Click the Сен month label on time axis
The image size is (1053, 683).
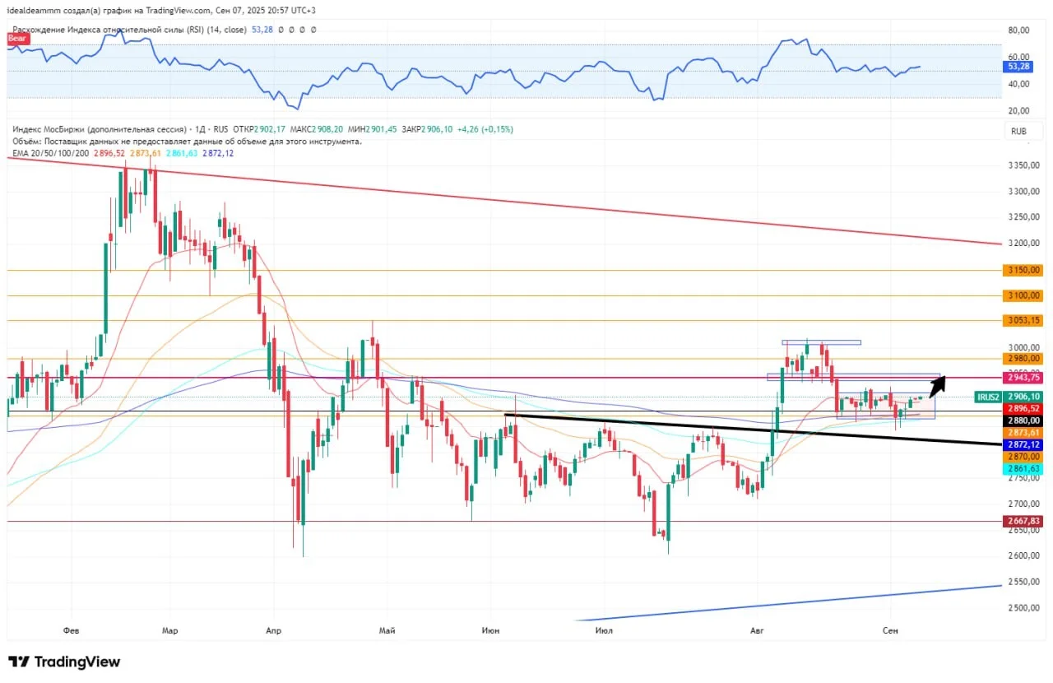click(x=889, y=631)
